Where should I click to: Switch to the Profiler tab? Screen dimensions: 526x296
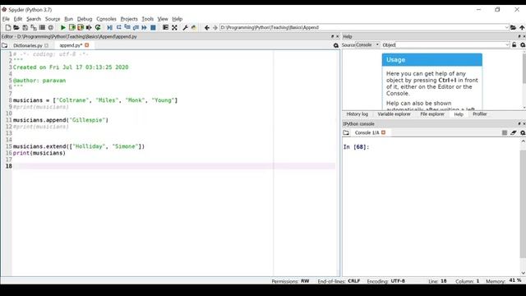pyautogui.click(x=480, y=114)
